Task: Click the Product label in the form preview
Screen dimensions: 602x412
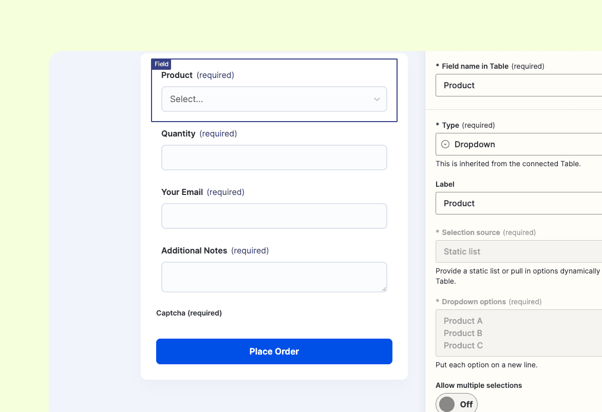Action: pos(177,75)
